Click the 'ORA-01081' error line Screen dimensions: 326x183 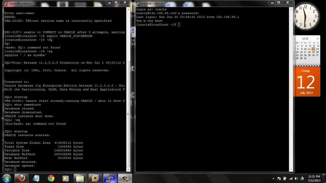(x=64, y=101)
